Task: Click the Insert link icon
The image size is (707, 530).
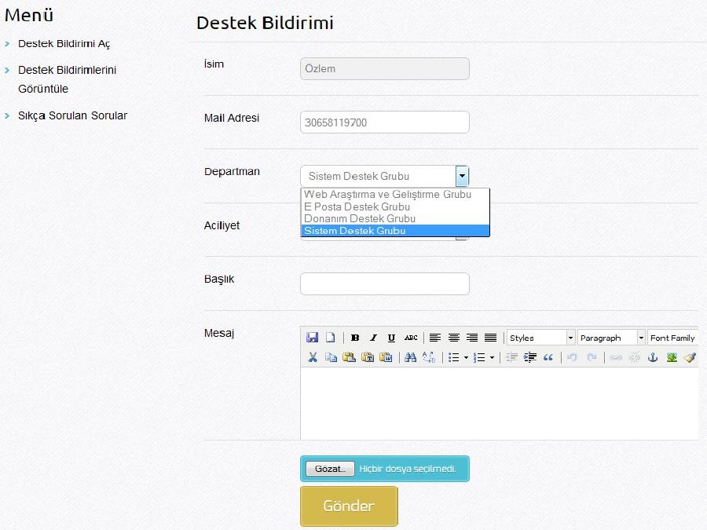Action: (616, 357)
